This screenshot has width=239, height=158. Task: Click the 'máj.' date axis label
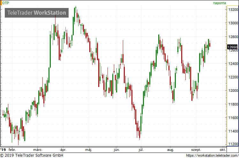(x=89, y=150)
